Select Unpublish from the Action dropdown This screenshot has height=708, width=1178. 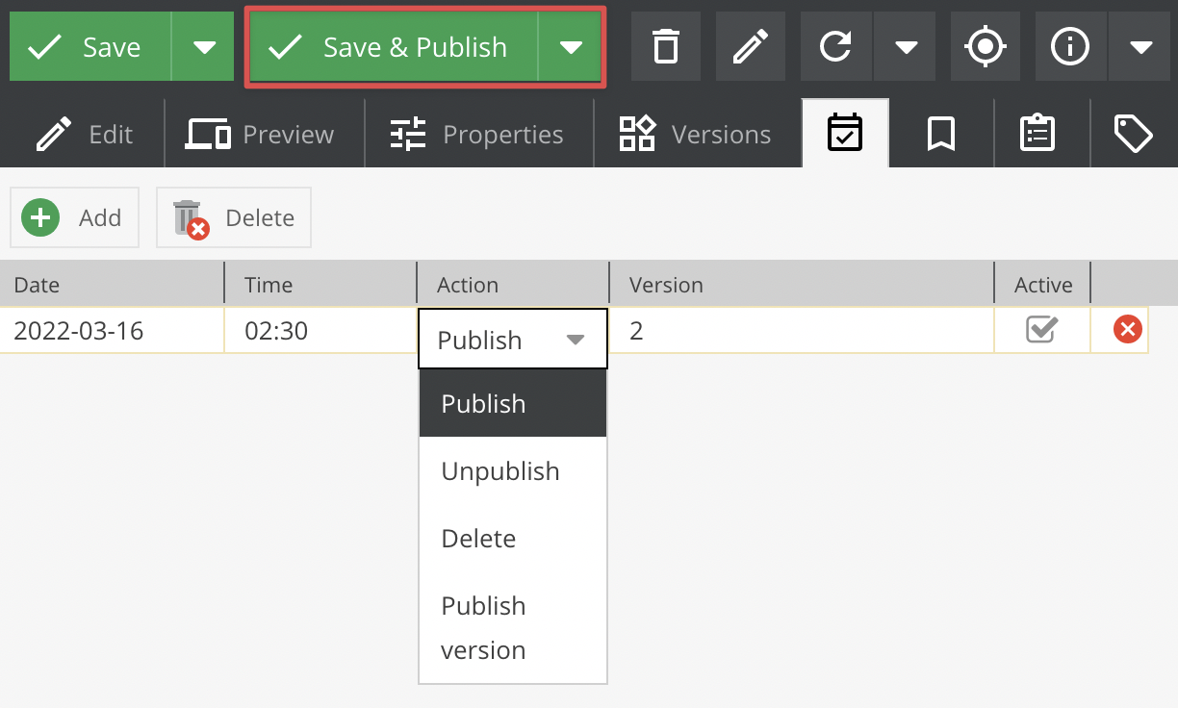(499, 470)
